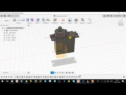
Task: Click the Zoom magnifier tool
Action: (x=60, y=73)
